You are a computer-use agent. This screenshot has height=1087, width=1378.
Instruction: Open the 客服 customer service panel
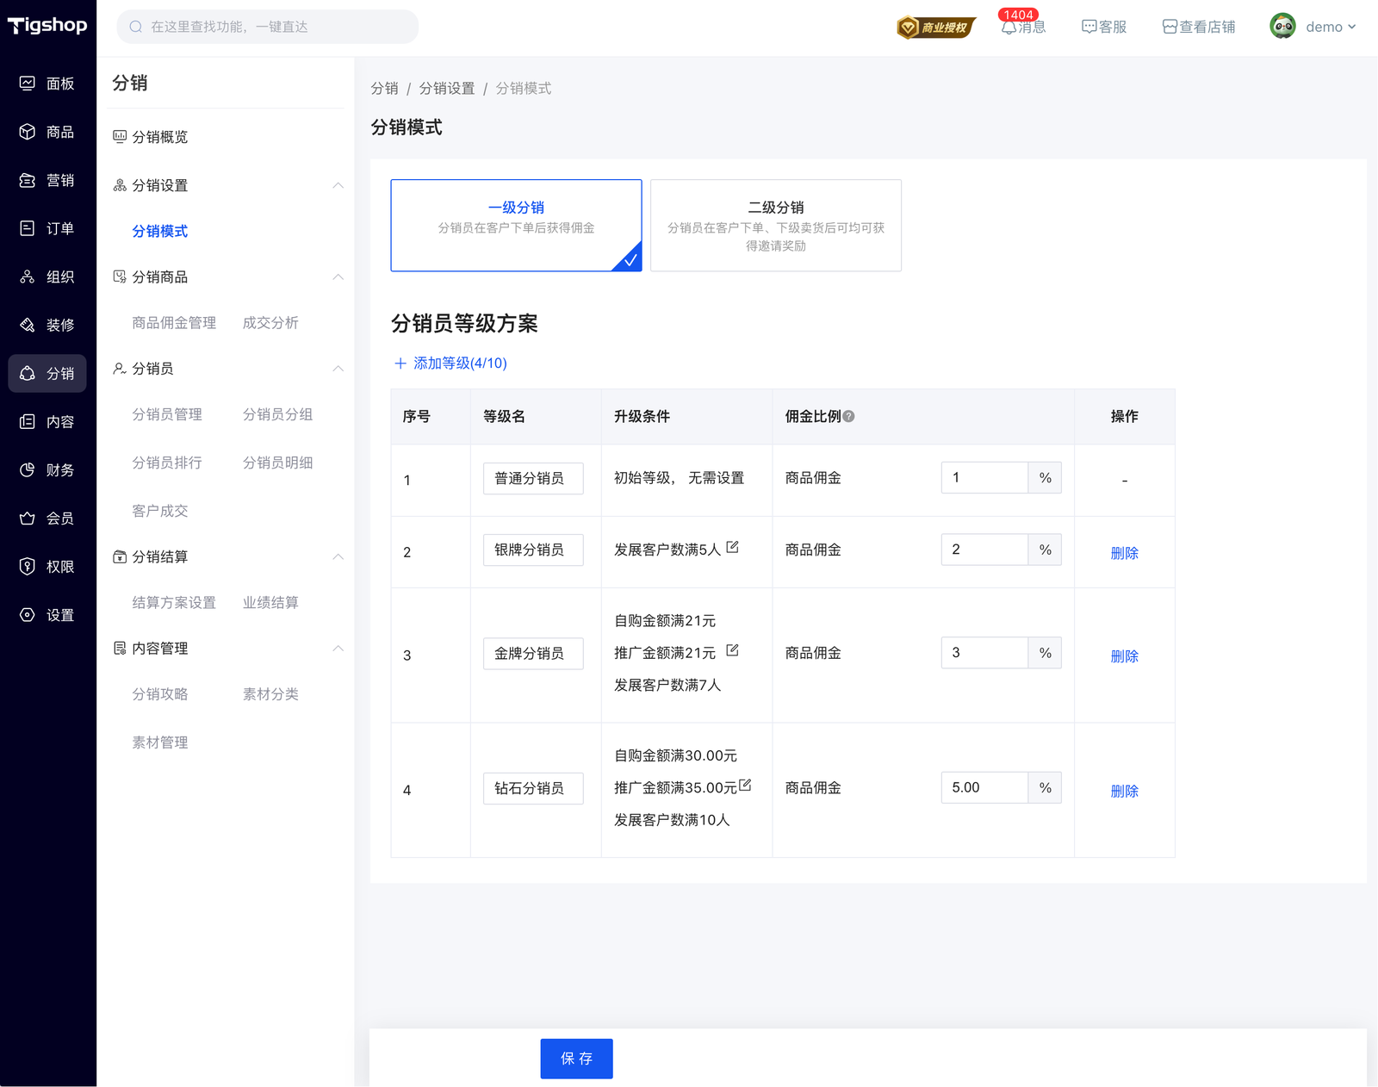coord(1103,26)
